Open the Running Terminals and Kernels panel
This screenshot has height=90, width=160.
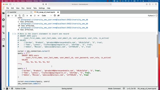pos(3,20)
